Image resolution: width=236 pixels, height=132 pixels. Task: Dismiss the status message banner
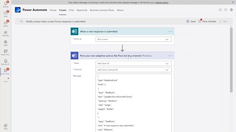click(233, 2)
